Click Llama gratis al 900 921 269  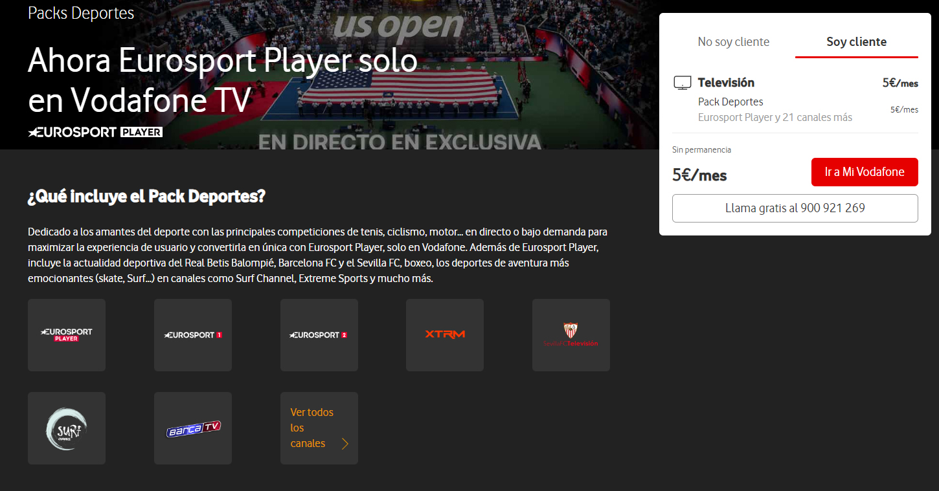(795, 208)
